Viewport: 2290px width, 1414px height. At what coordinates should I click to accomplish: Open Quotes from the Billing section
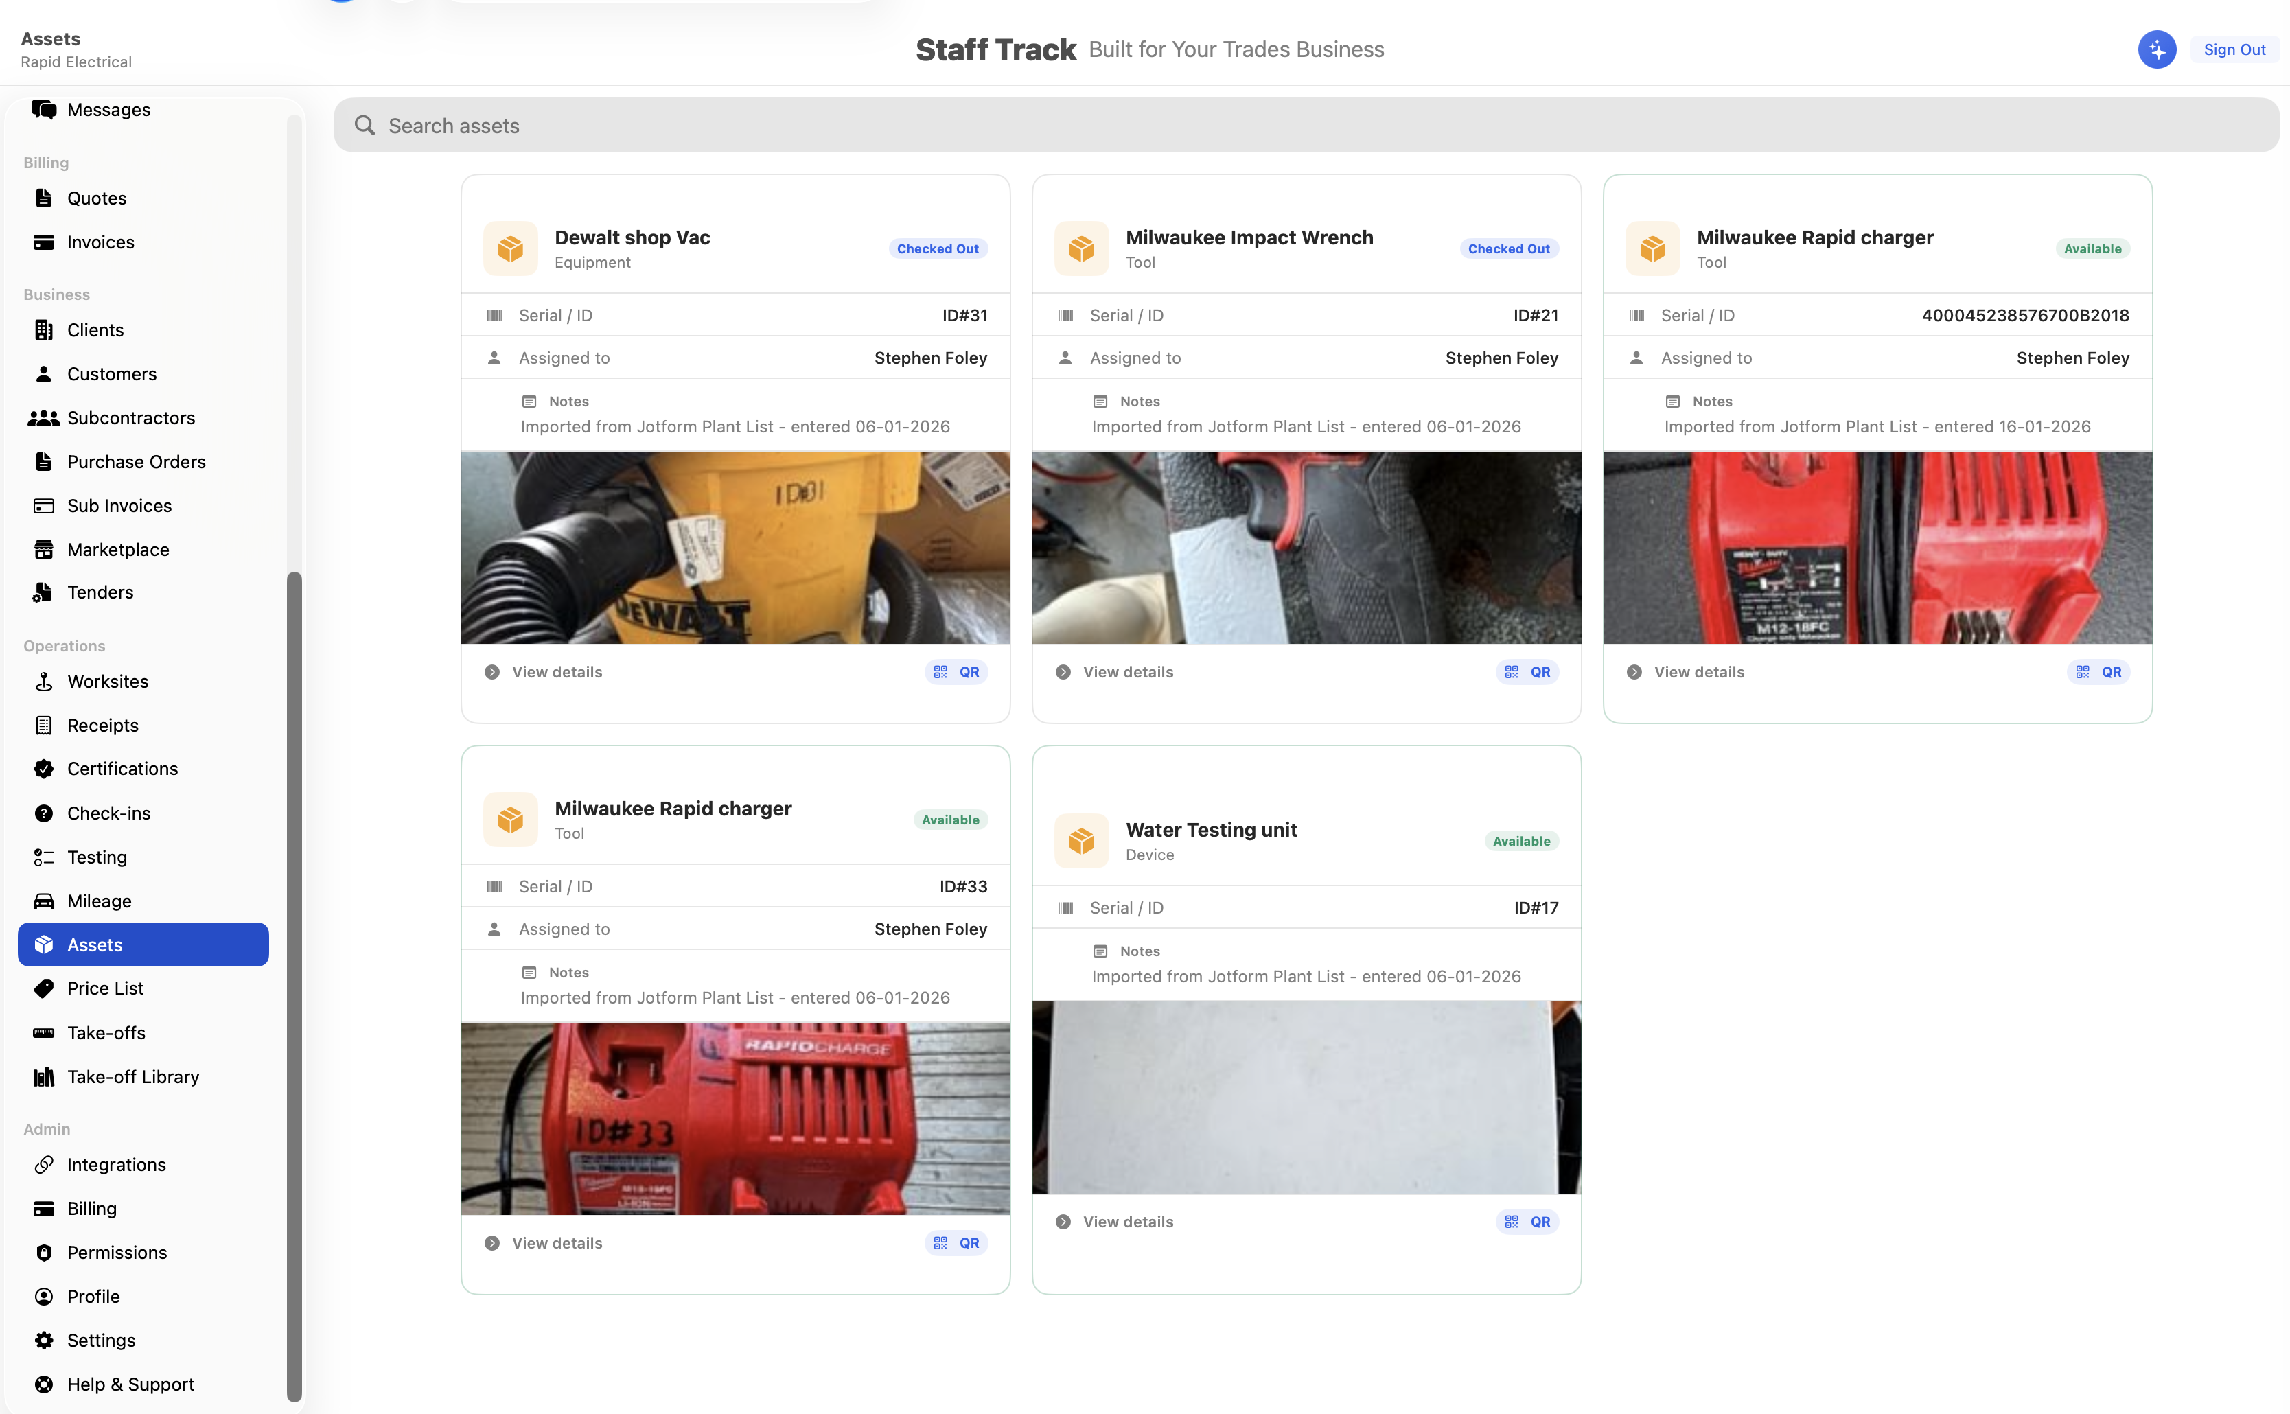click(x=143, y=198)
